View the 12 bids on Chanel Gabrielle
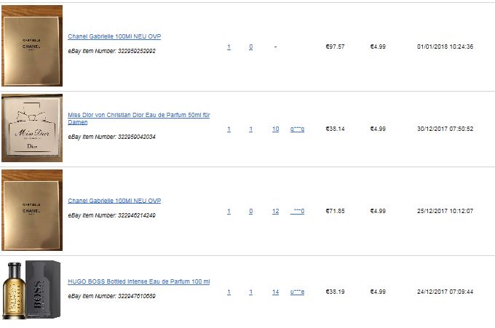This screenshot has height=328, width=495. coord(276,211)
